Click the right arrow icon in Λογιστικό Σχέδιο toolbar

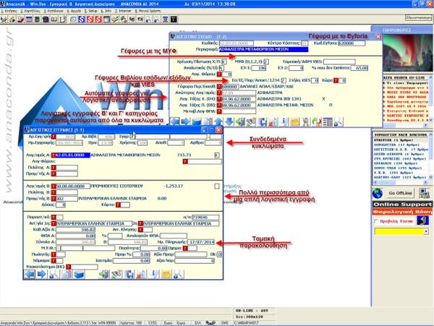185,121
